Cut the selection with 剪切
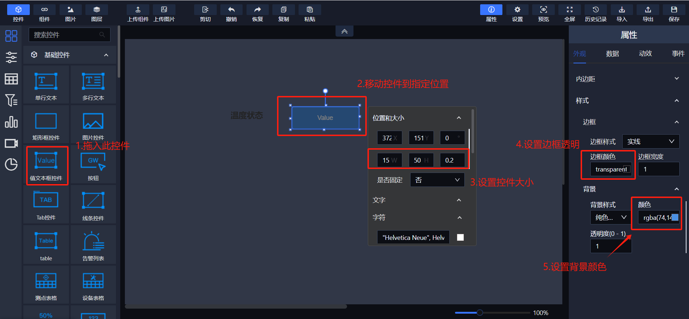 coord(205,14)
